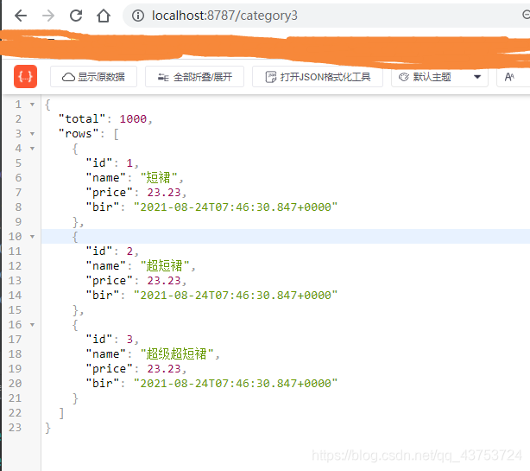Collapse the root object on line 1

[x=33, y=105]
